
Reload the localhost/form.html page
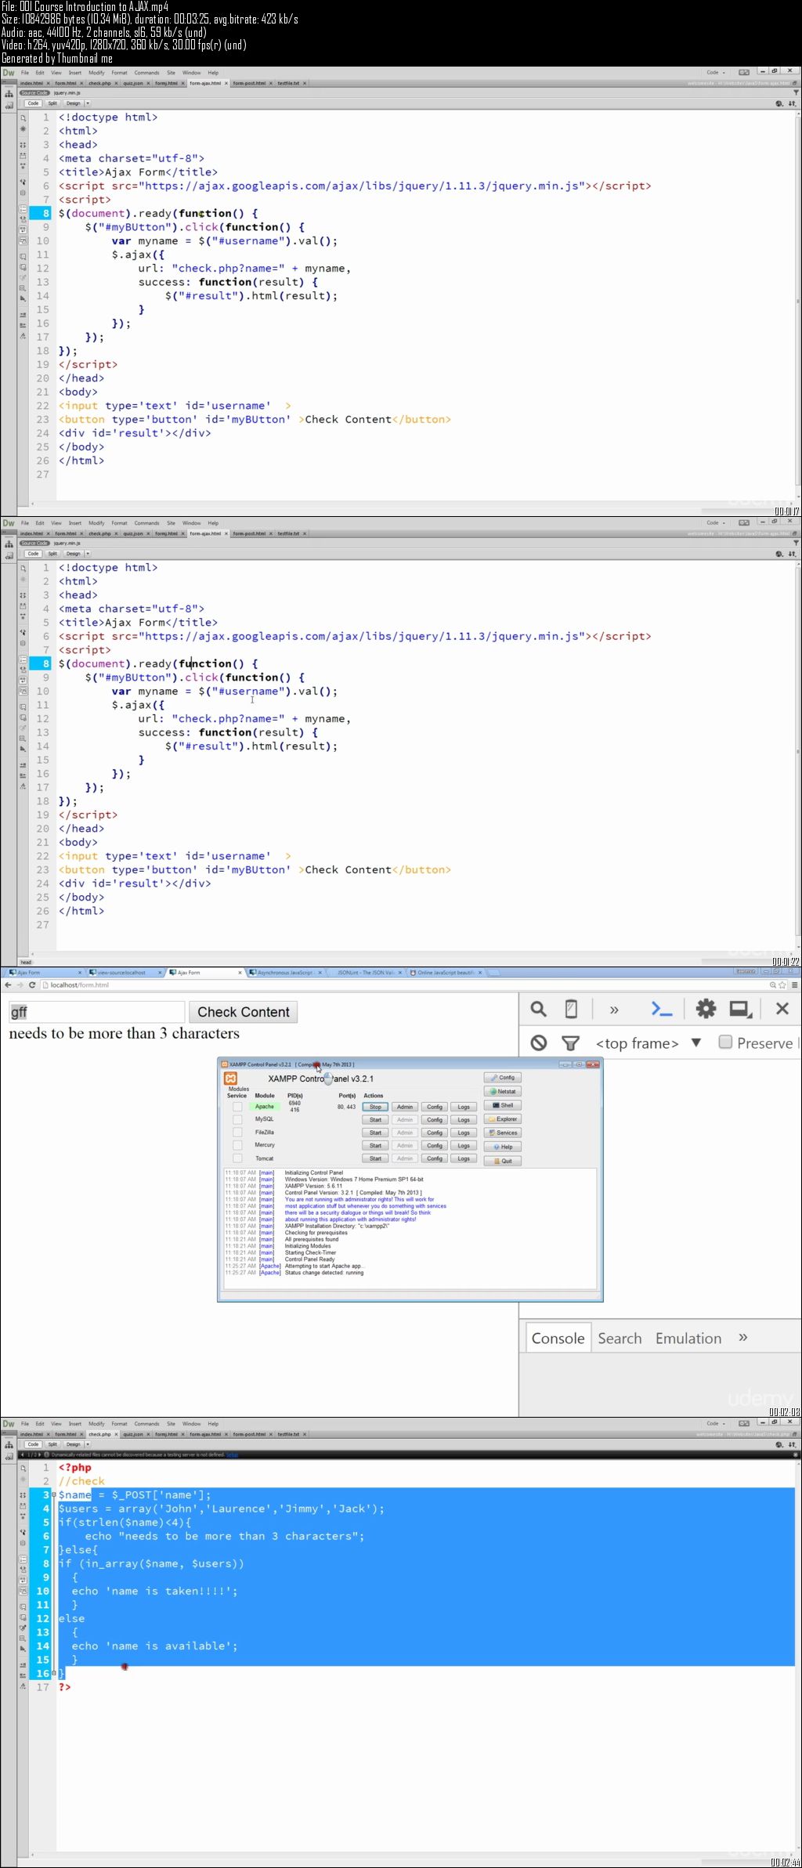point(32,985)
